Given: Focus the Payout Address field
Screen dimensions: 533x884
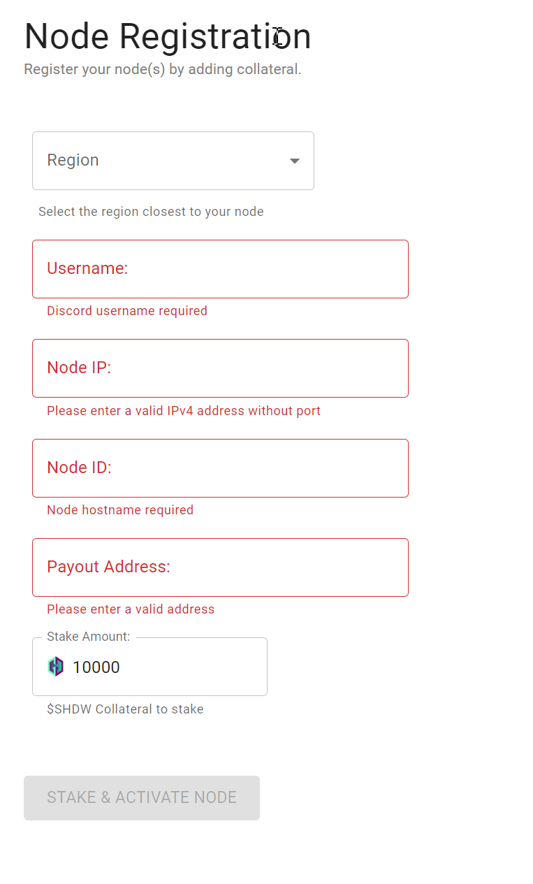Looking at the screenshot, I should point(220,567).
